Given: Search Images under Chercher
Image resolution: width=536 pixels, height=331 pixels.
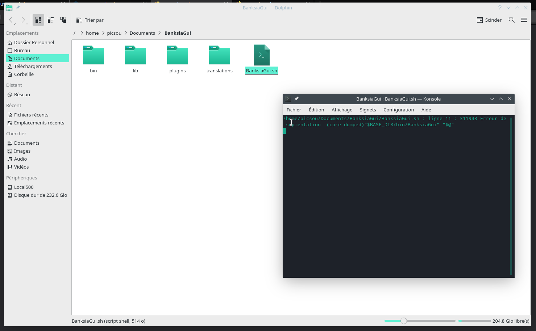Looking at the screenshot, I should (38, 151).
